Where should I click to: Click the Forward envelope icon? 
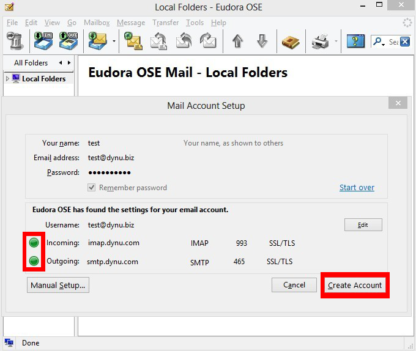208,41
